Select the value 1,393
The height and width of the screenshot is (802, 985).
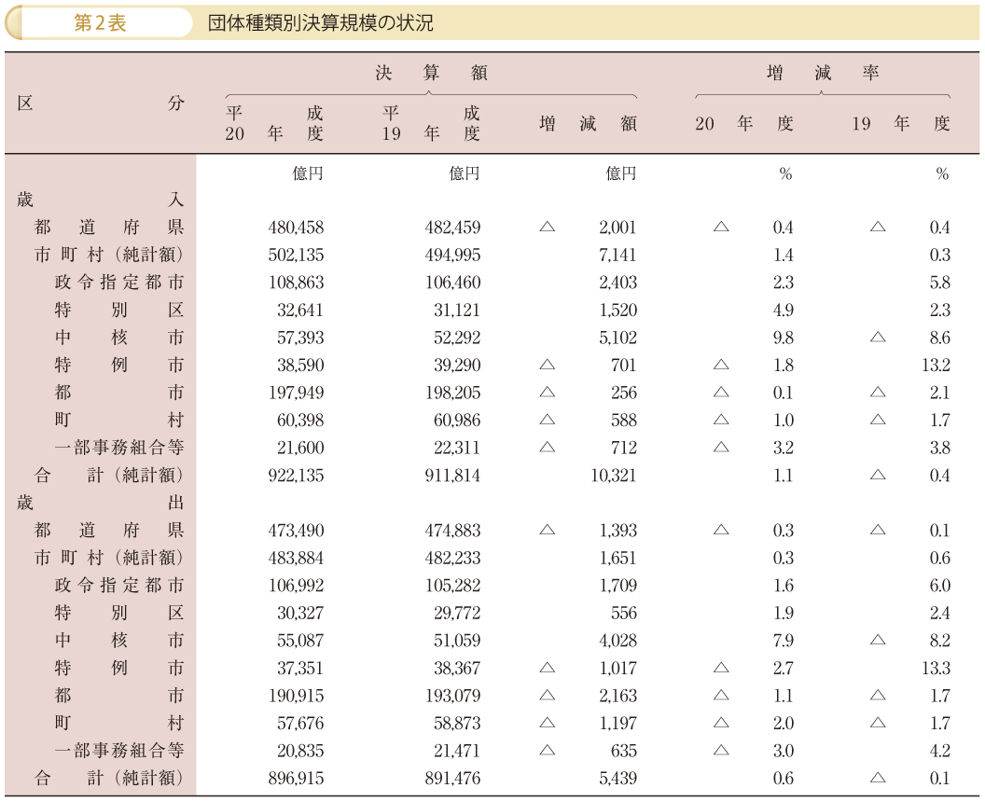coord(617,531)
